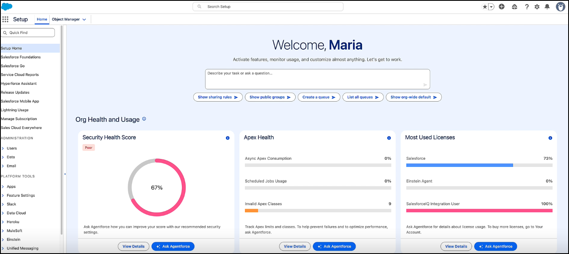Expand the Apps tree node
Screen dimensions: 569x254
(x=3, y=187)
